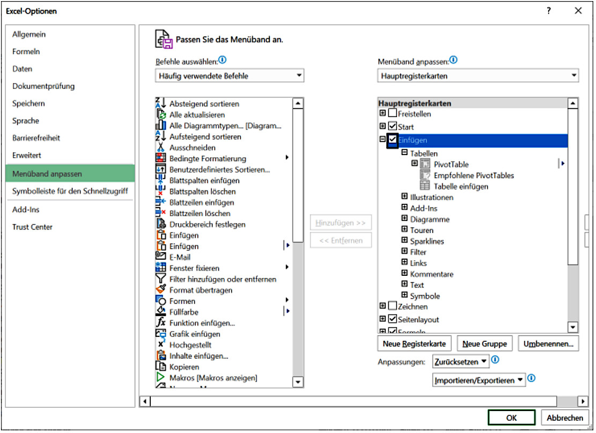Open the Zurücksetzen dropdown
The image size is (596, 433).
tap(460, 362)
